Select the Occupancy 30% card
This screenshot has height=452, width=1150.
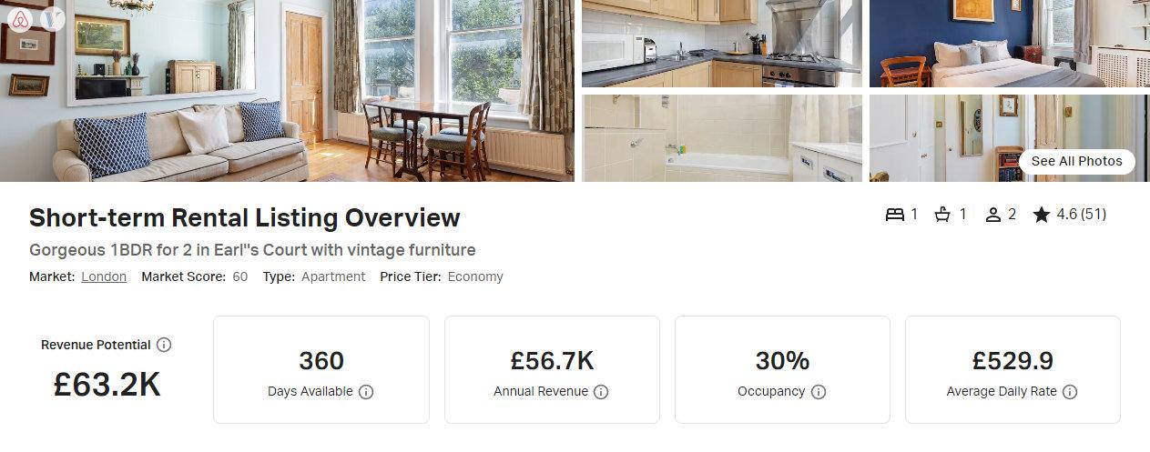(782, 369)
